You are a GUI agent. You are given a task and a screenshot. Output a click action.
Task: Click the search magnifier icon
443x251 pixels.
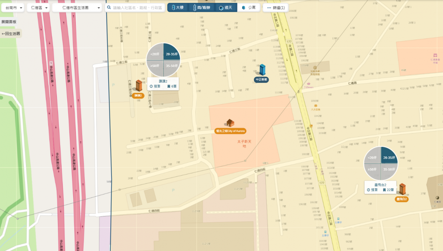pyautogui.click(x=109, y=7)
